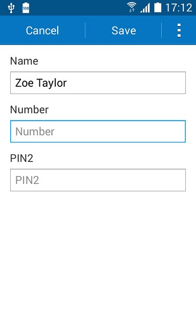
Task: Tap the empty white area below PIN2
Action: click(x=98, y=259)
